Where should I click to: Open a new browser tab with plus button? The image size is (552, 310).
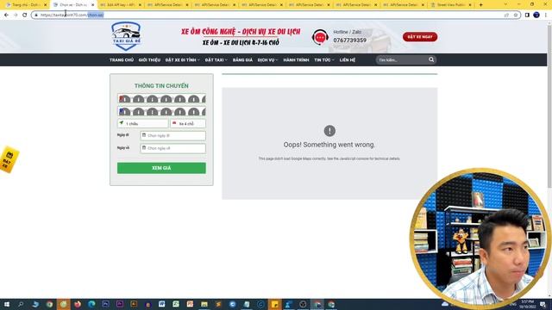coord(480,5)
